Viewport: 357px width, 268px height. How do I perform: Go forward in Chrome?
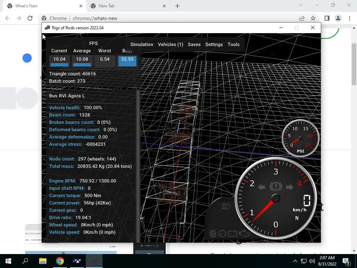click(x=19, y=18)
